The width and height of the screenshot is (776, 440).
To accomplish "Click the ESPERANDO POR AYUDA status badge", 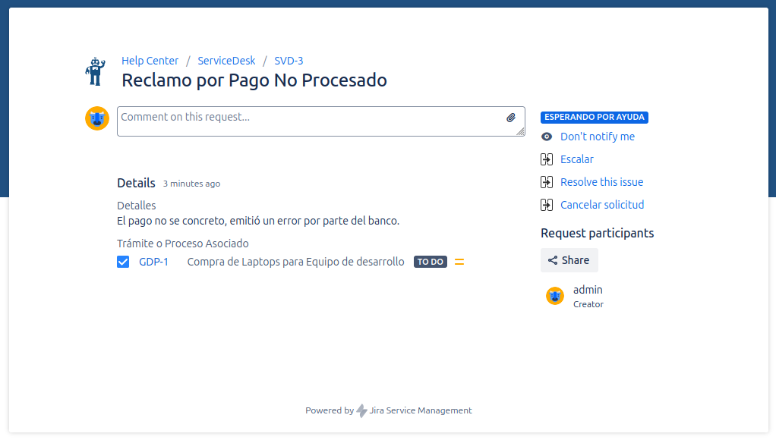I will coord(595,118).
